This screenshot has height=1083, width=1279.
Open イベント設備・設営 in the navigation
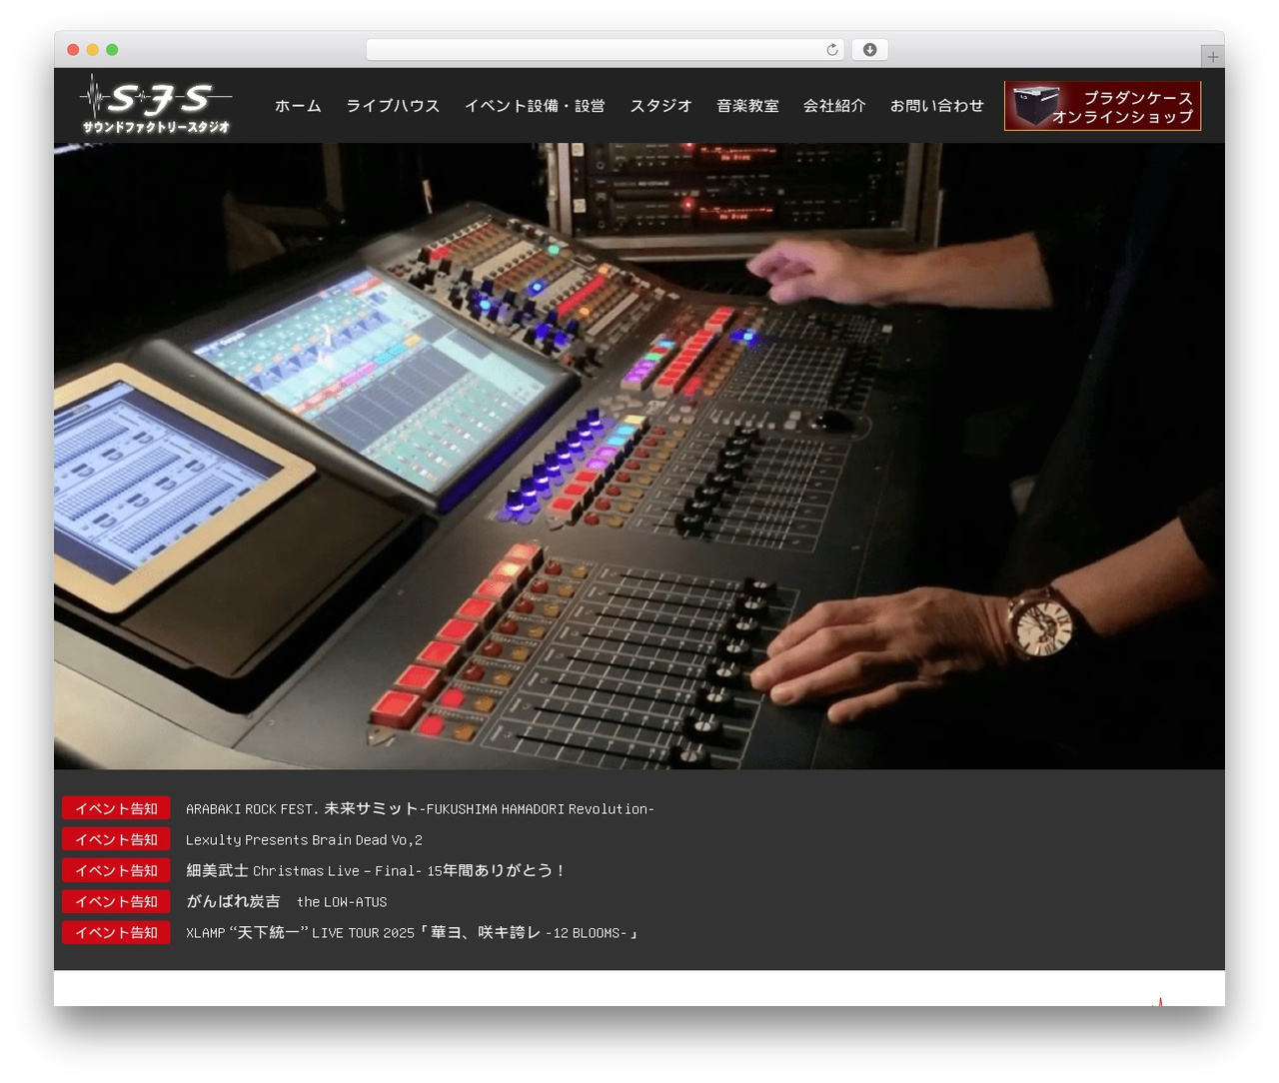535,106
